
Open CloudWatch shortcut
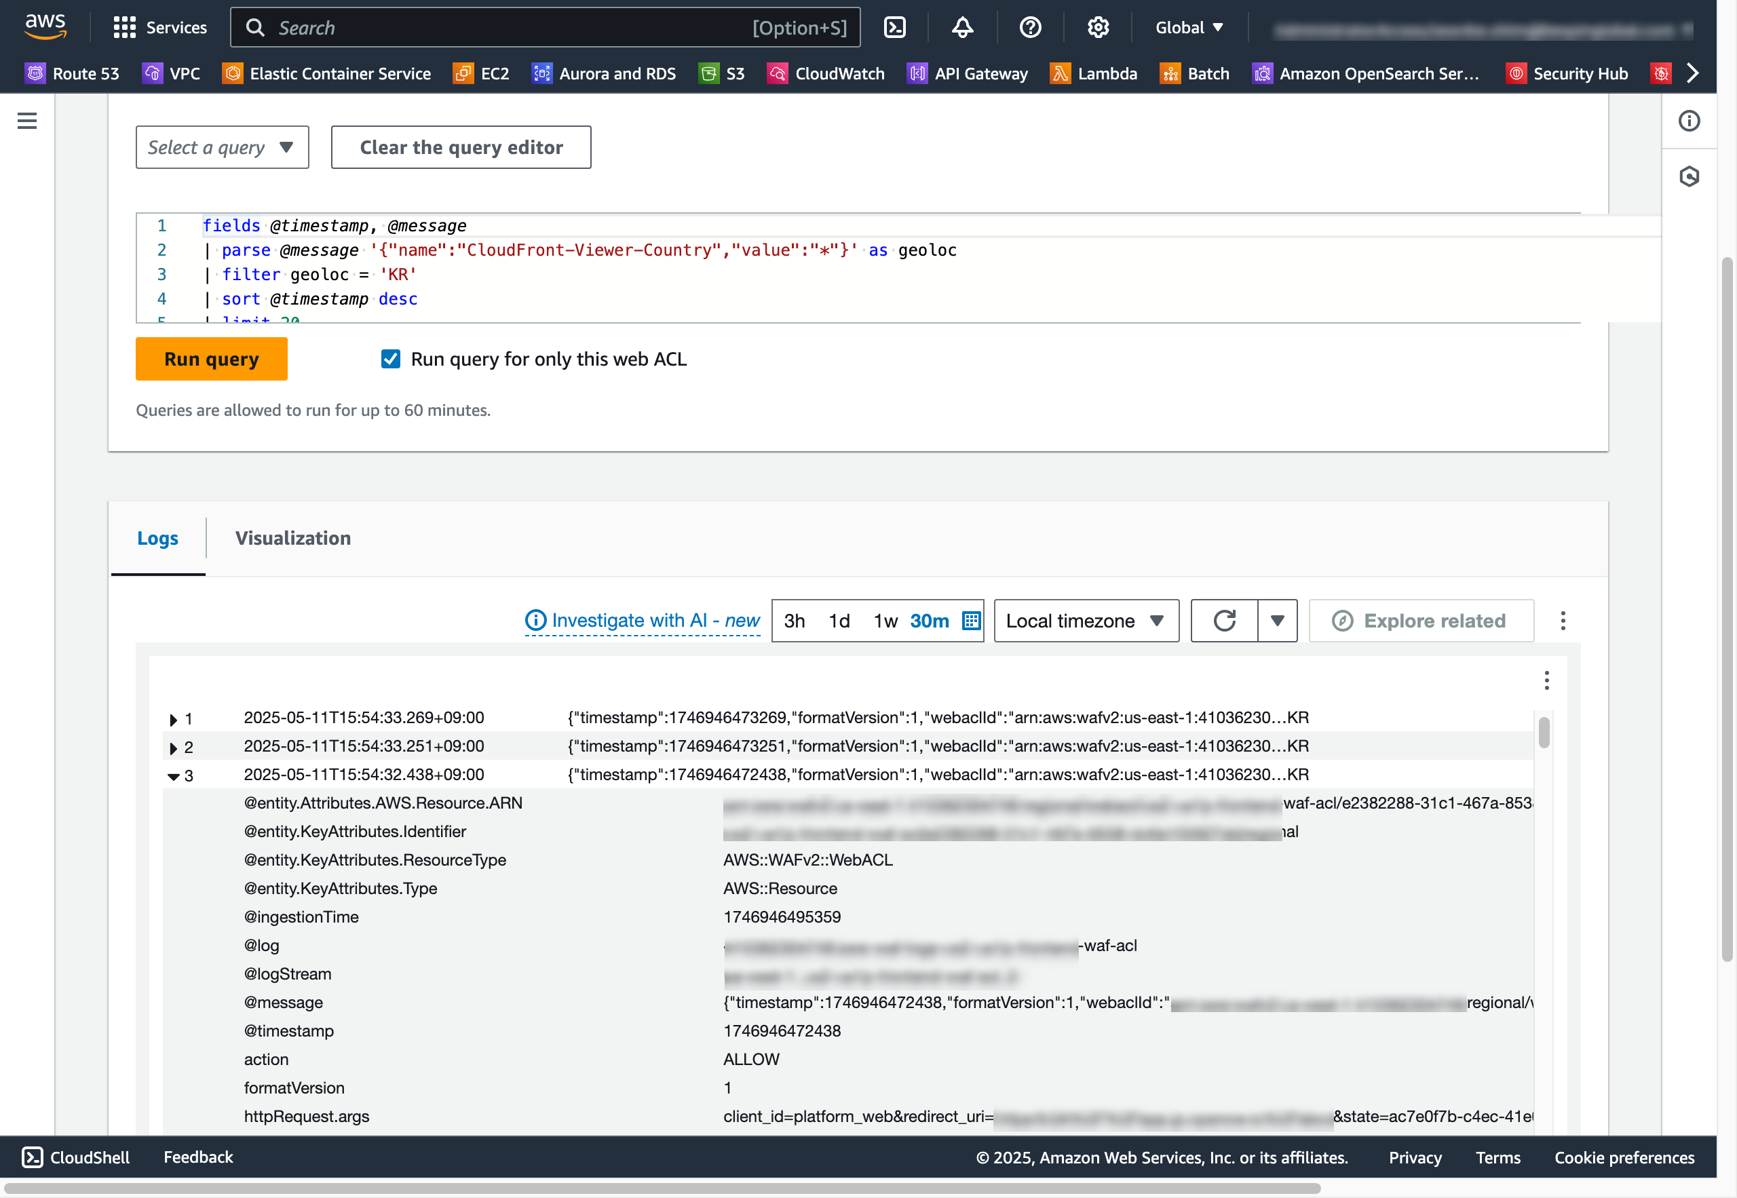[x=826, y=73]
